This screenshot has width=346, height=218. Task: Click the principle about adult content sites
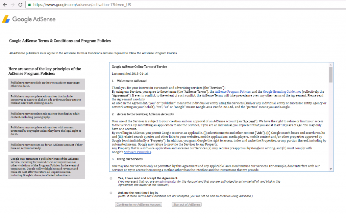point(47,115)
